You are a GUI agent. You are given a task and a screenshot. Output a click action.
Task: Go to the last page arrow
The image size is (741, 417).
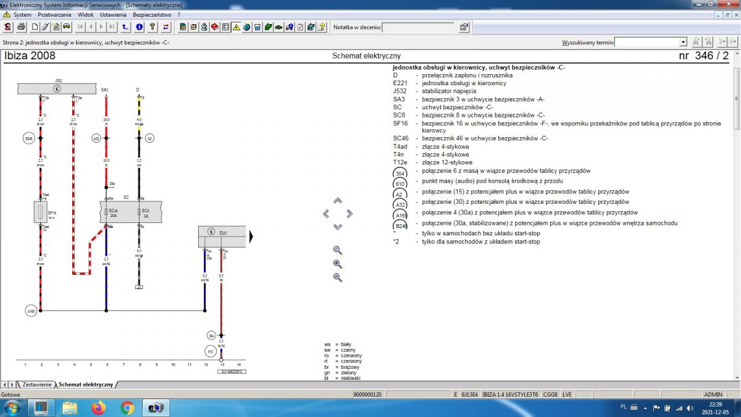tap(112, 27)
